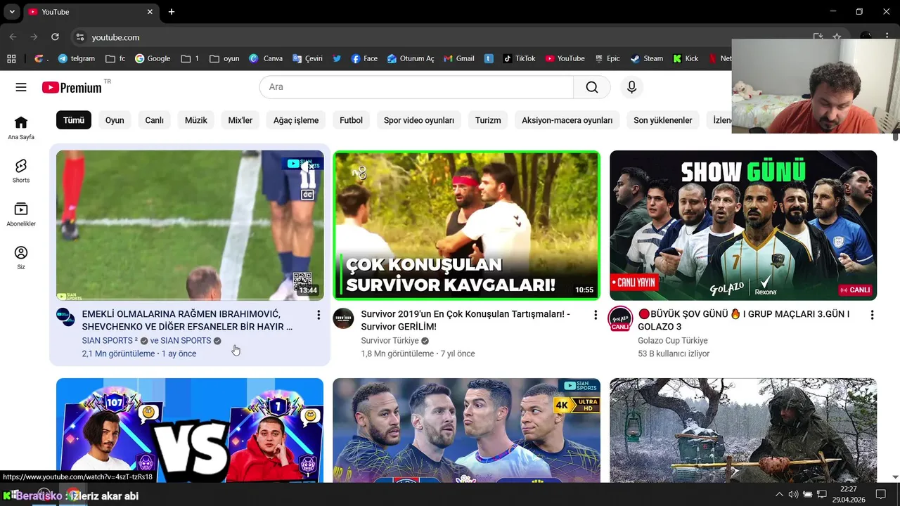Open Ana Sayfa in the sidebar

click(x=21, y=128)
